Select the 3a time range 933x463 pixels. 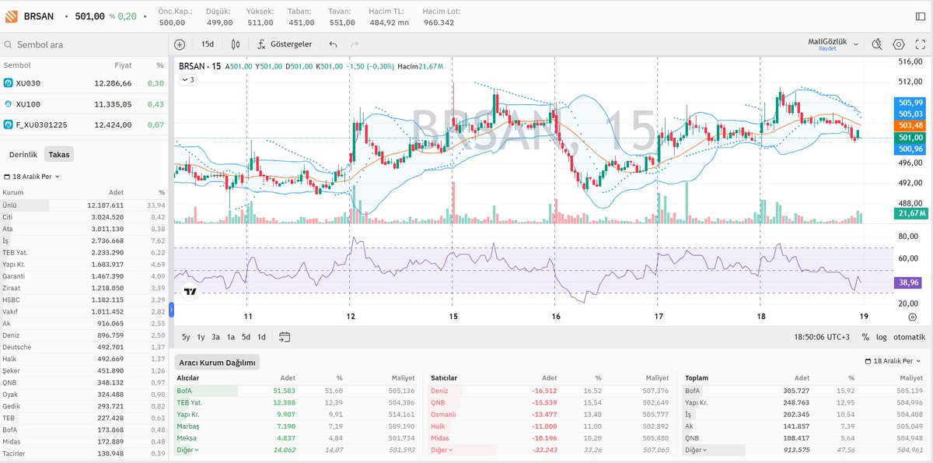coord(215,337)
